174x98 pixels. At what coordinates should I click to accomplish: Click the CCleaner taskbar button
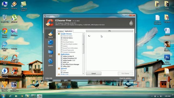[x=39, y=96]
